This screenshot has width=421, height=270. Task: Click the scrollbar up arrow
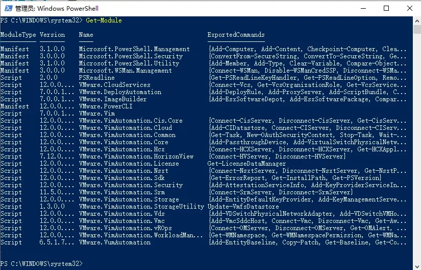(x=417, y=20)
